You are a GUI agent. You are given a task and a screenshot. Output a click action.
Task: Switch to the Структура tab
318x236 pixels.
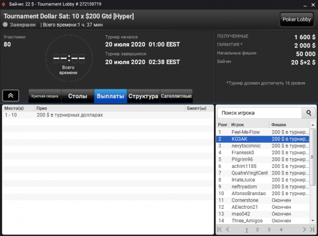pyautogui.click(x=143, y=96)
